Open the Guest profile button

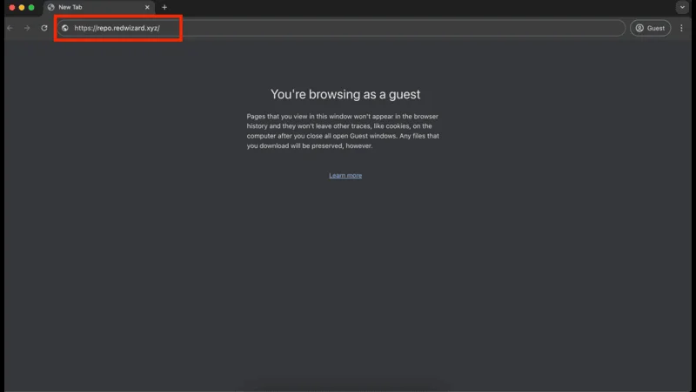pyautogui.click(x=650, y=28)
